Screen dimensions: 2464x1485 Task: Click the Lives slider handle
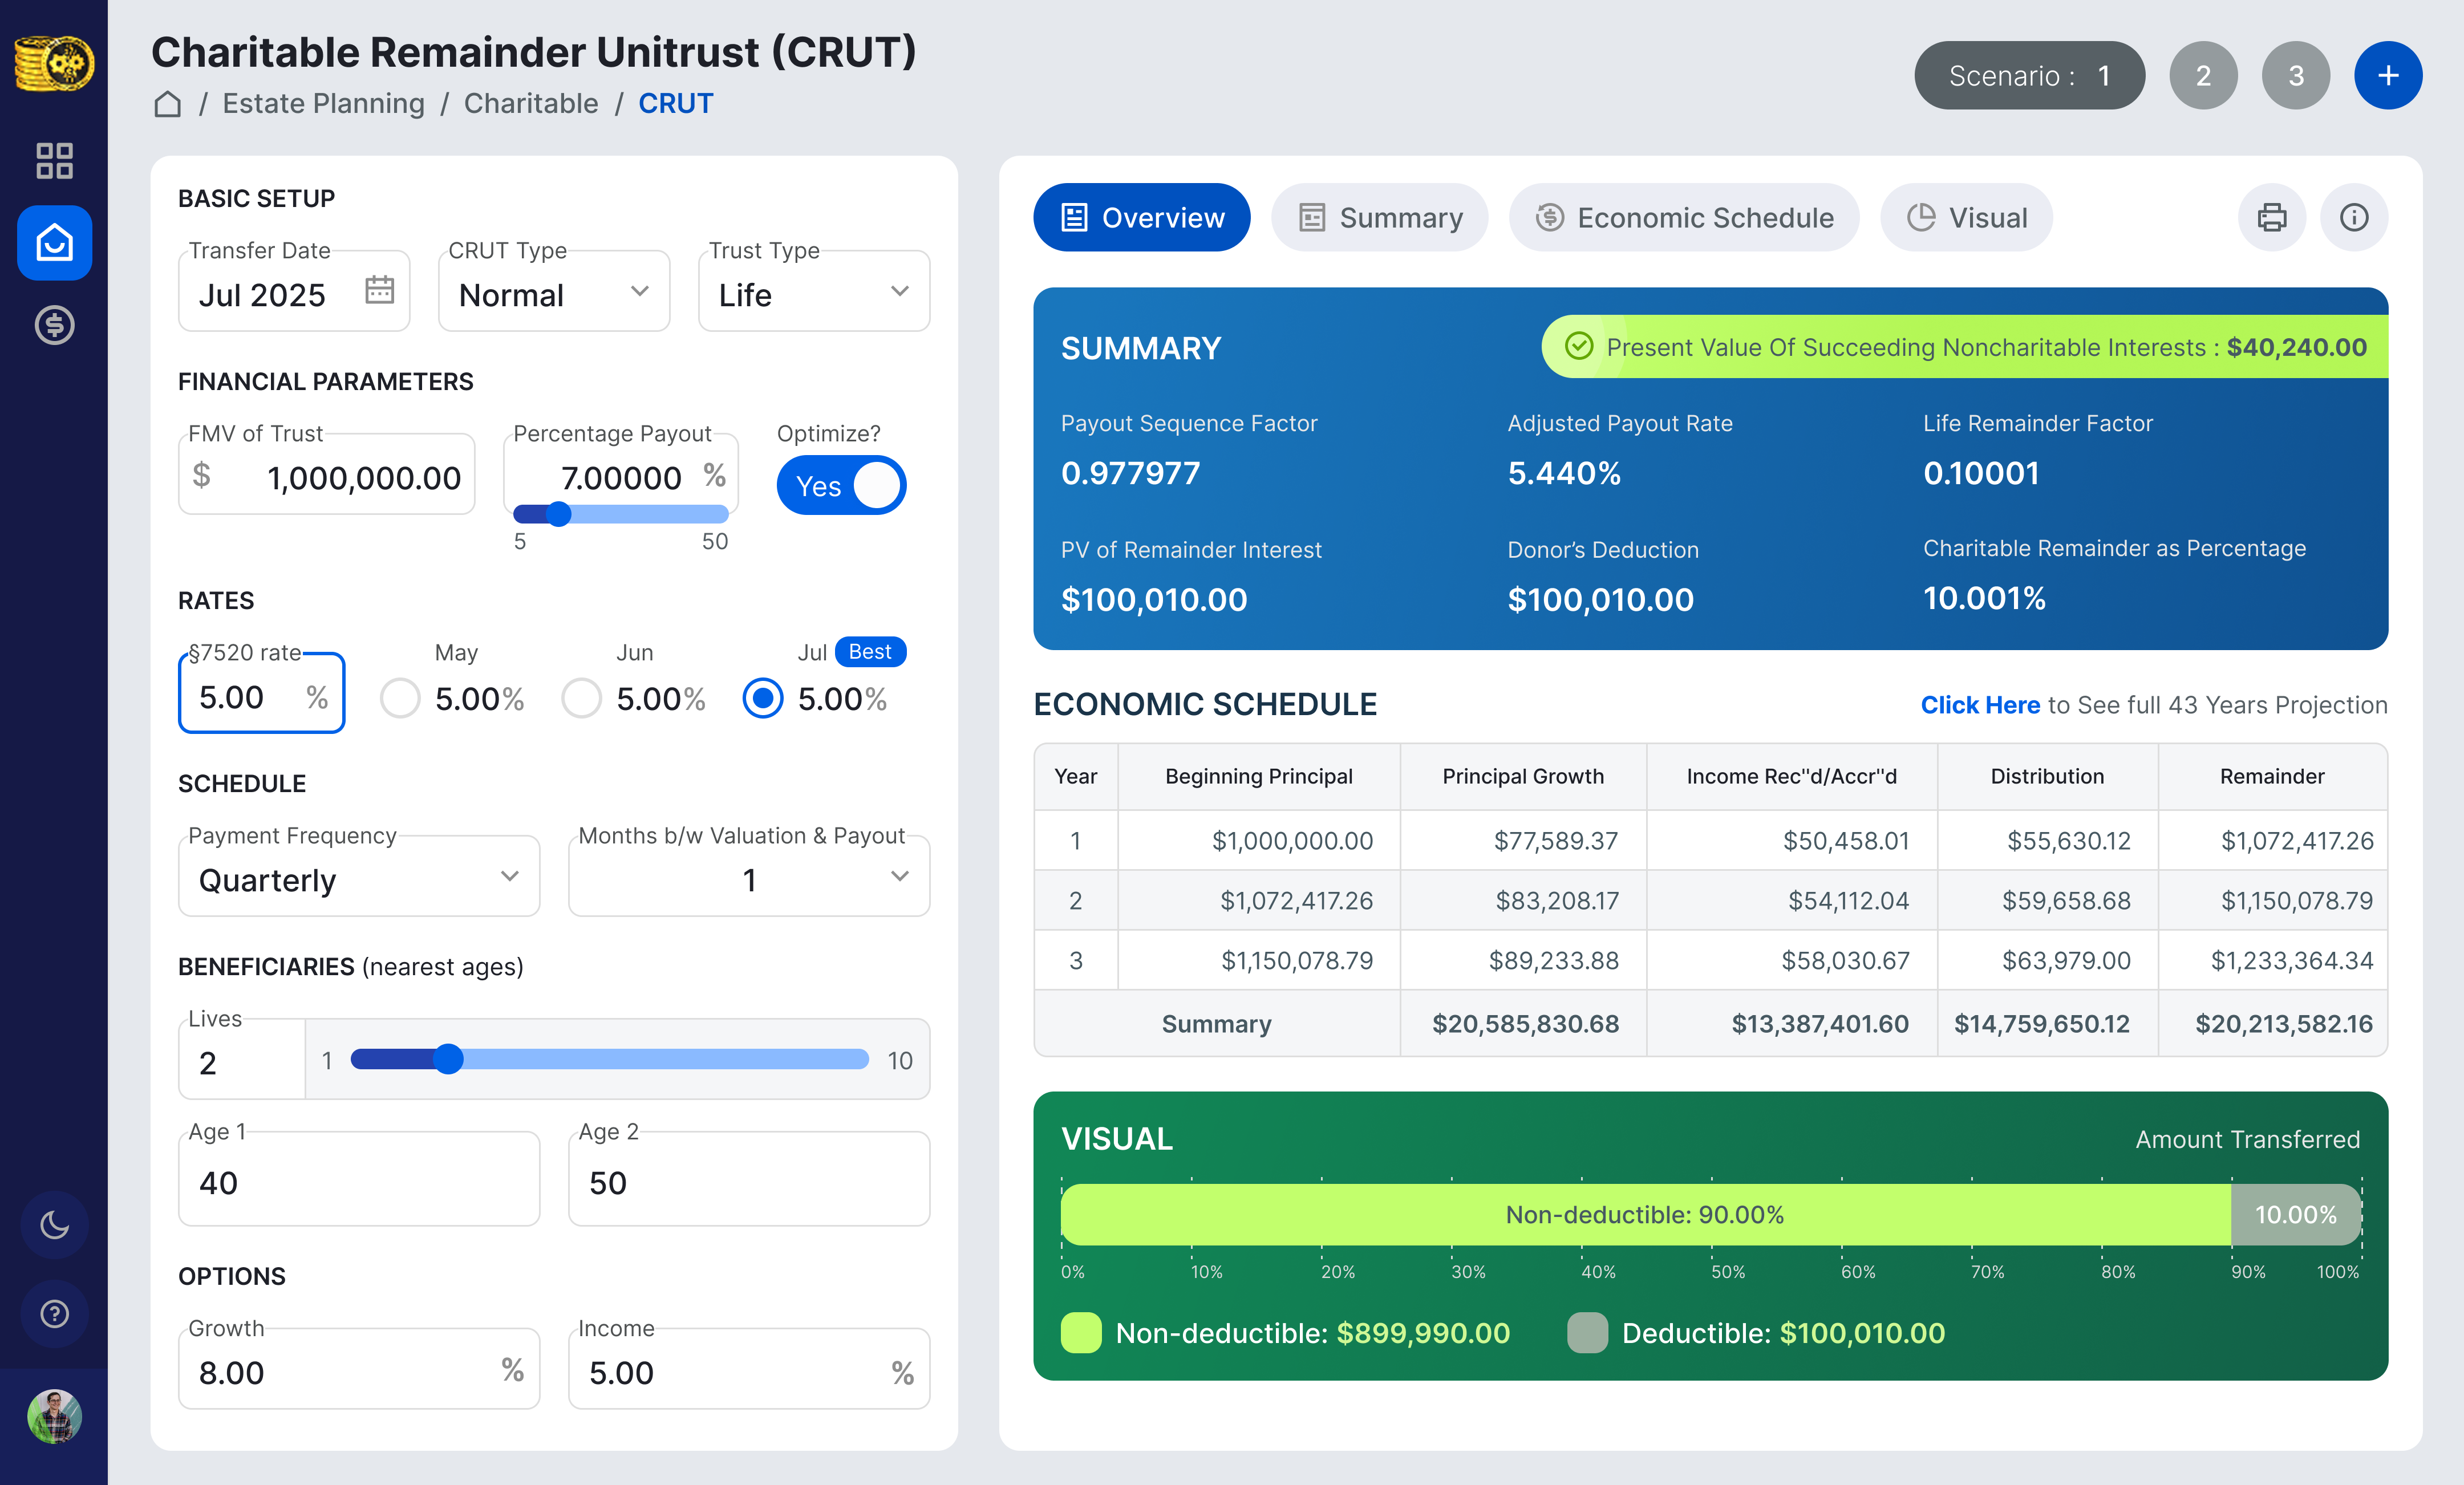449,1059
